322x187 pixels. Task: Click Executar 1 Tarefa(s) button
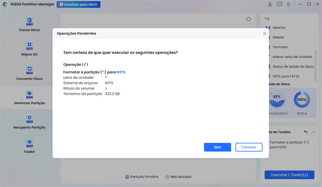289,175
